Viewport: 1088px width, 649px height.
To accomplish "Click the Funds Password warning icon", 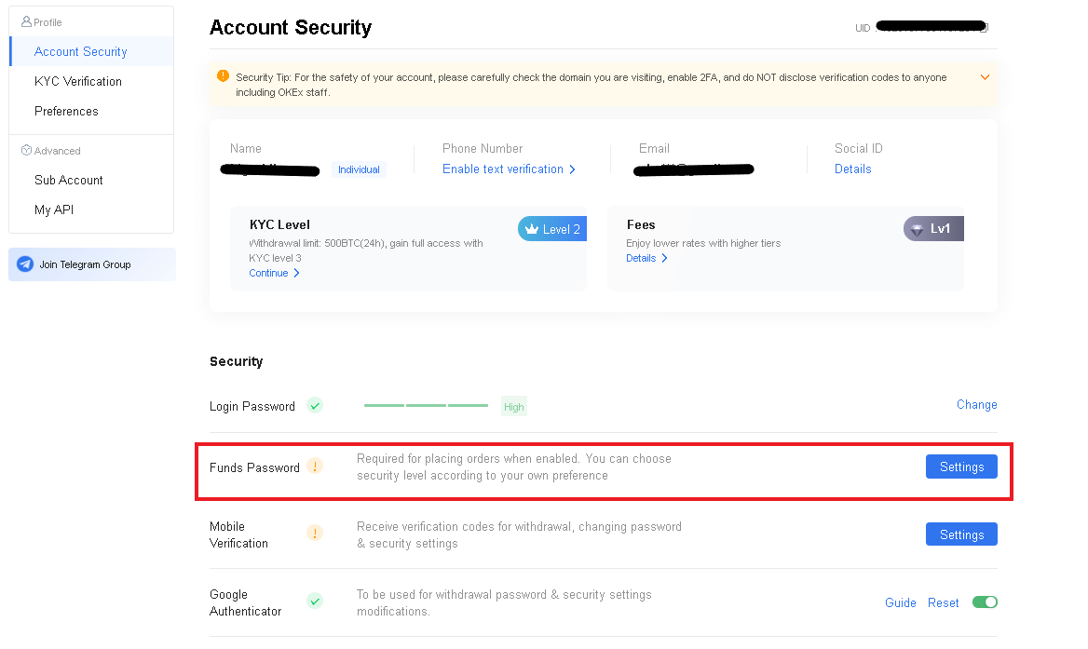I will pos(315,466).
